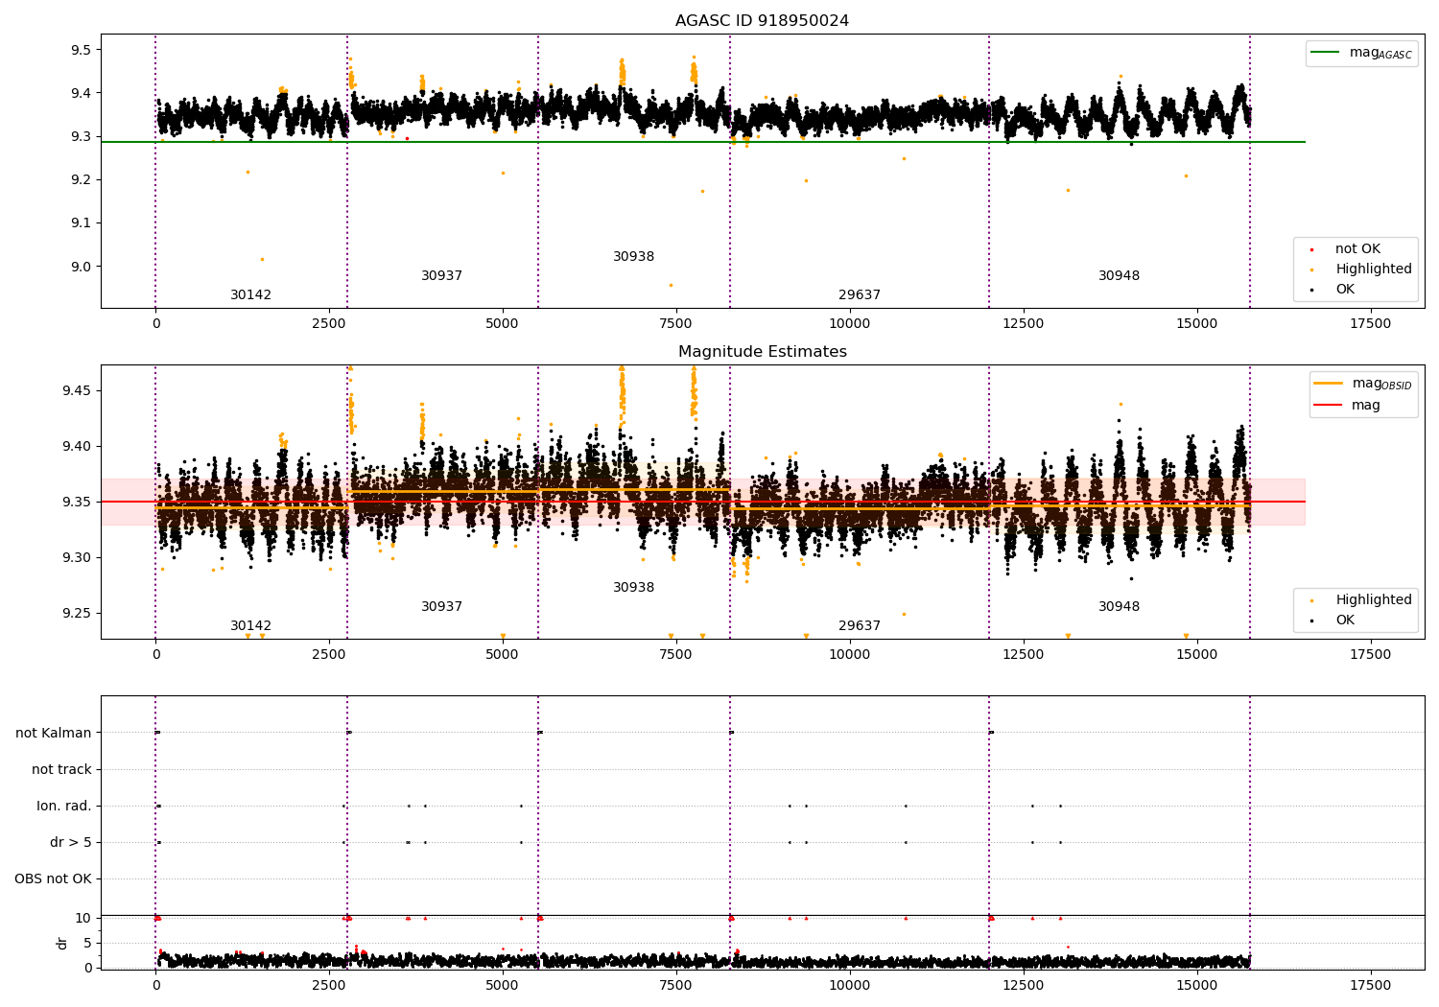Click the 9.1 y-axis tick label
Viewport: 1439px width, 1007px height.
tap(81, 223)
